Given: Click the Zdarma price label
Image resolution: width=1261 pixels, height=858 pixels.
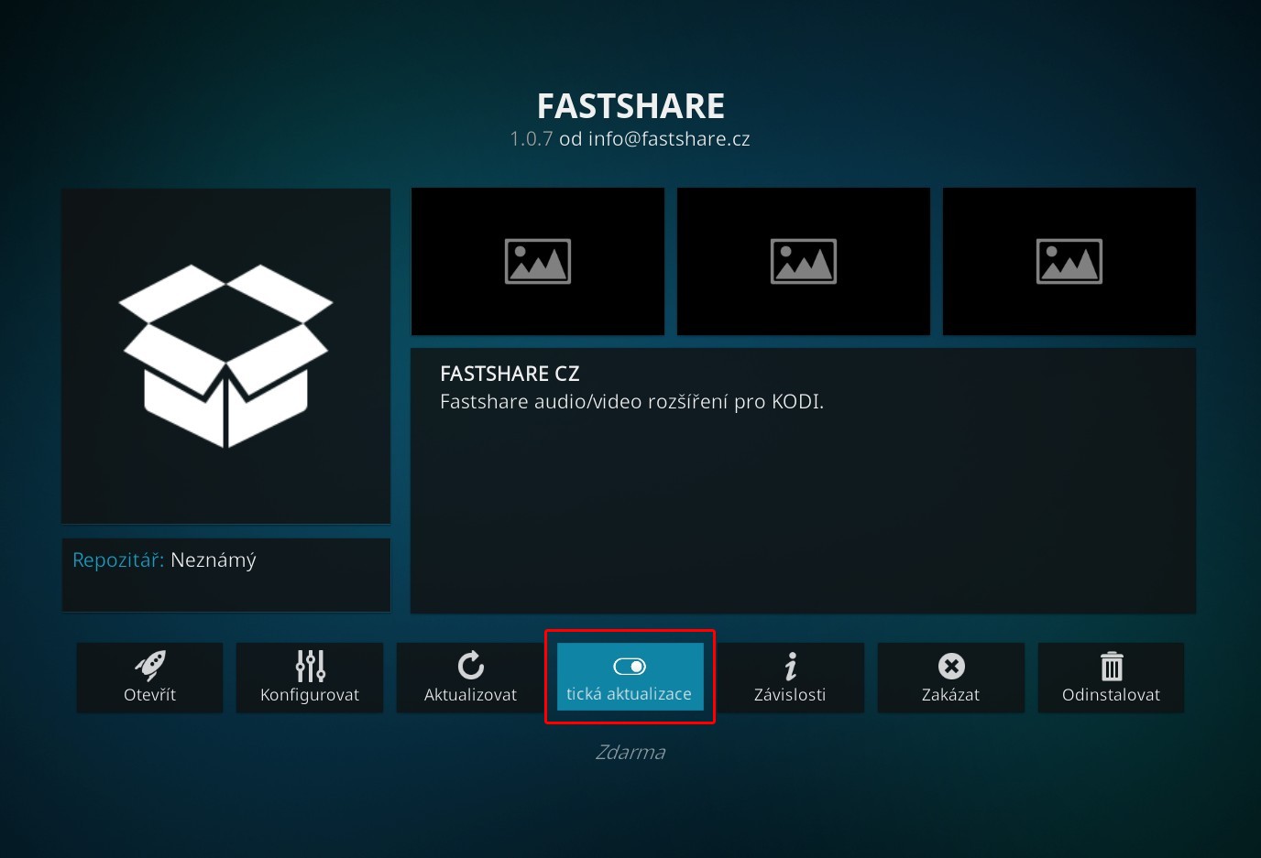Looking at the screenshot, I should click(630, 753).
